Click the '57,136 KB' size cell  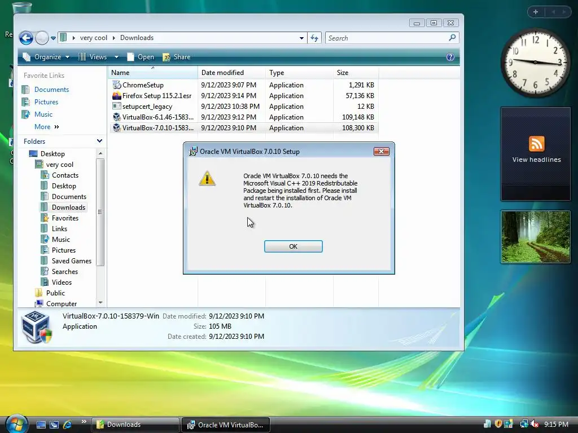(360, 96)
